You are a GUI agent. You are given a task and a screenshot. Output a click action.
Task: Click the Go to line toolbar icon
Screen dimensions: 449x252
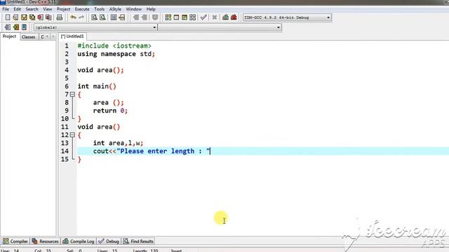coord(122,17)
